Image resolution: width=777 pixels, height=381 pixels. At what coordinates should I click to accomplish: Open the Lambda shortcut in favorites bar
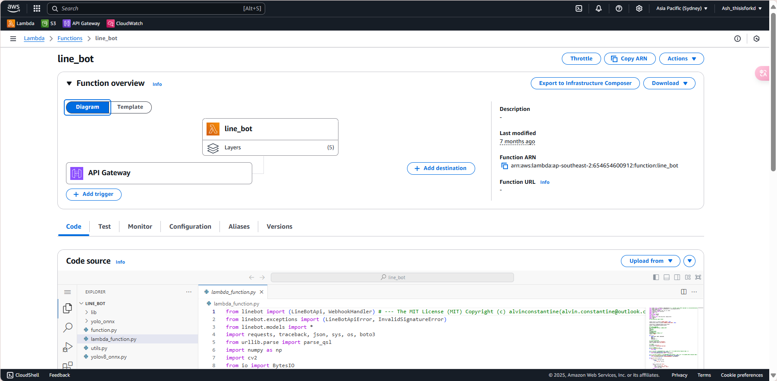21,23
